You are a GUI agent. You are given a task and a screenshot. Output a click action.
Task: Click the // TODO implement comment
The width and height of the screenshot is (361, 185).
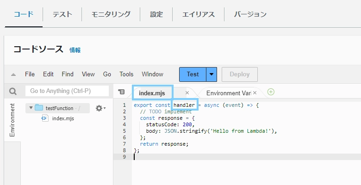(166, 111)
